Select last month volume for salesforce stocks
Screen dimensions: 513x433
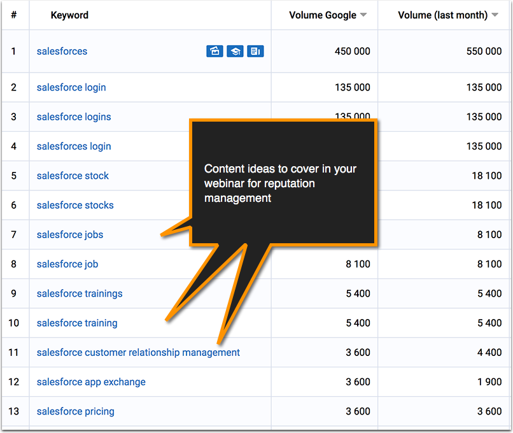(487, 205)
